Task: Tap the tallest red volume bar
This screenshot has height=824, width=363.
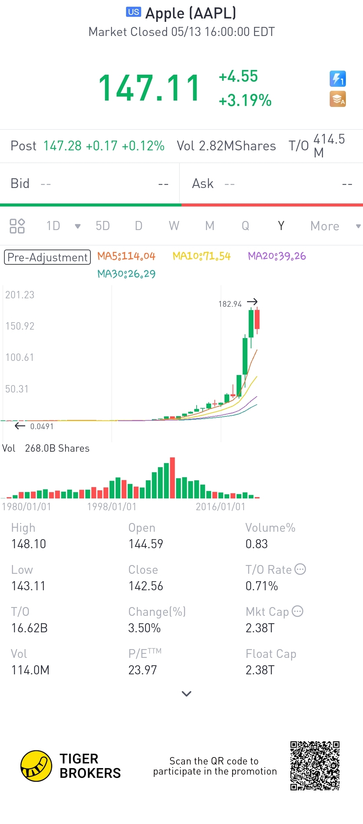Action: pos(172,478)
